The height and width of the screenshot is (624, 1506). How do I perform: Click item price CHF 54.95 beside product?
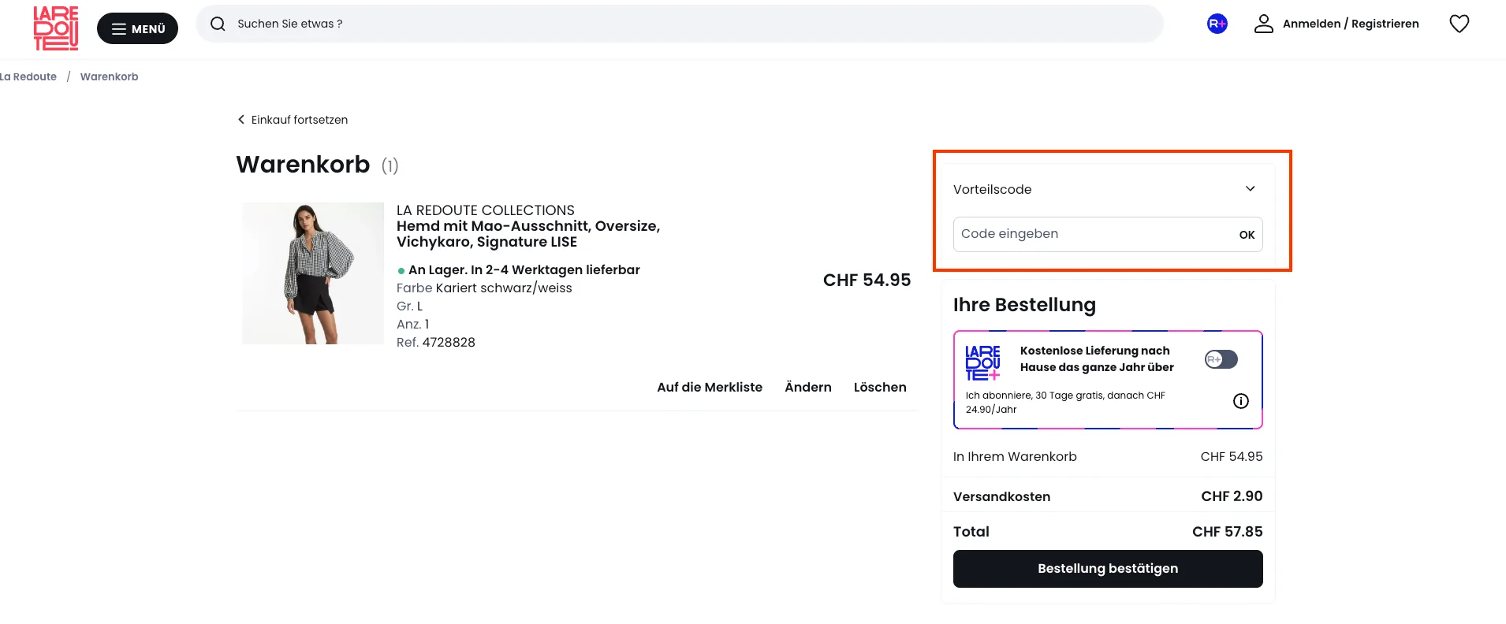pos(867,280)
